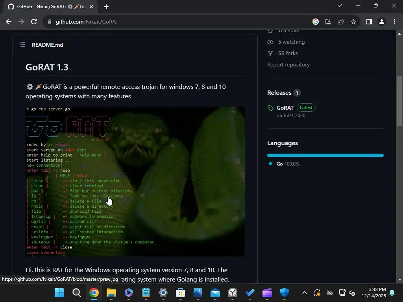
Task: Click the release tag icon
Action: click(270, 108)
